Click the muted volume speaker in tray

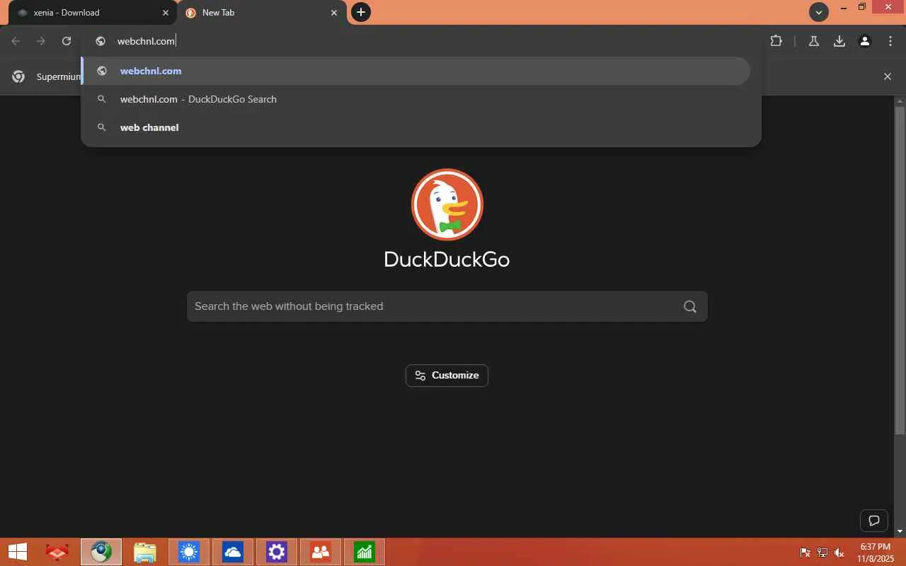(839, 553)
